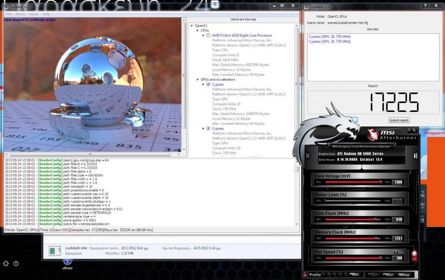Viewport: 445px width, 280px height.
Task: Click the Afterburner info 'i' icon
Action: point(415,156)
